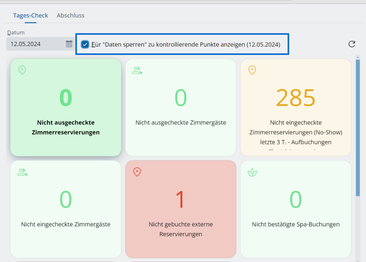Open Nicht gebuchte externe Reservierungen tile

(x=181, y=209)
